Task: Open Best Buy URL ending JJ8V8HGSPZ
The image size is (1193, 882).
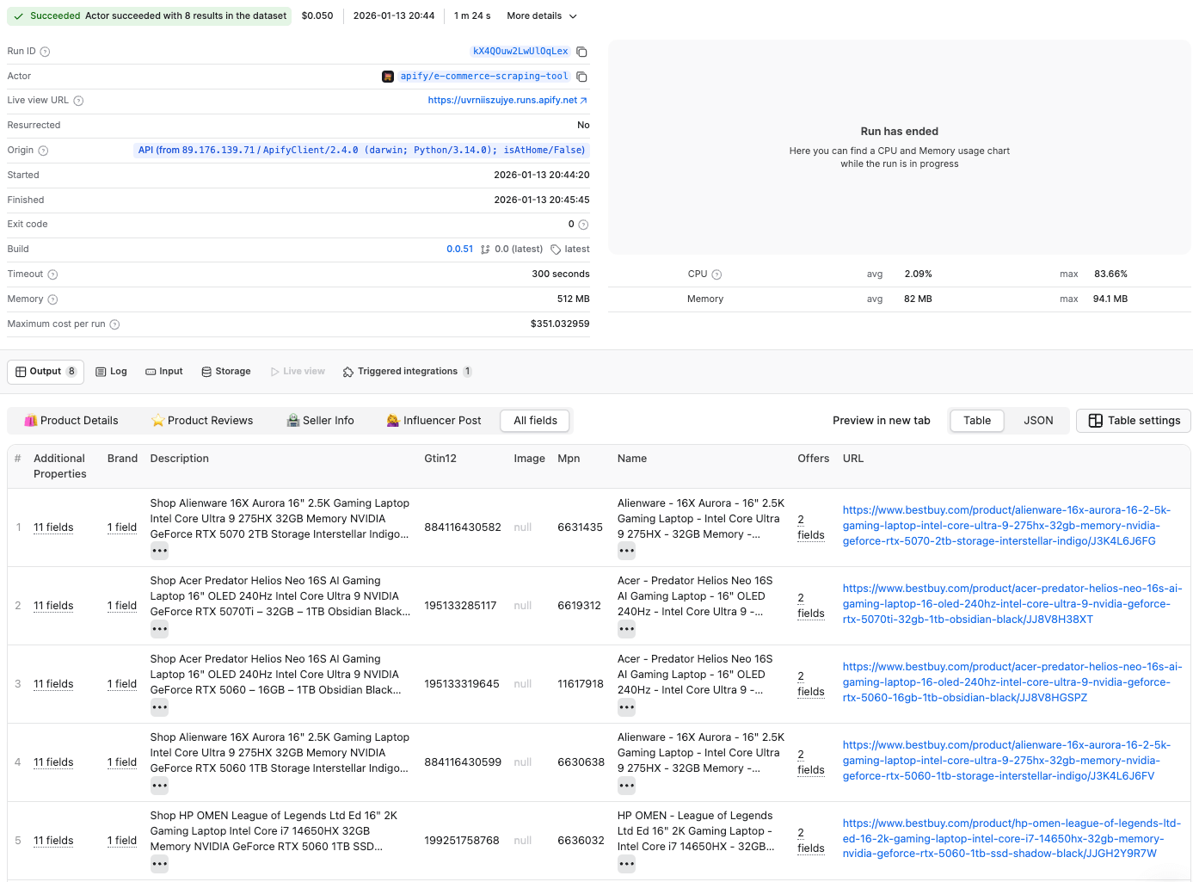Action: point(1012,682)
